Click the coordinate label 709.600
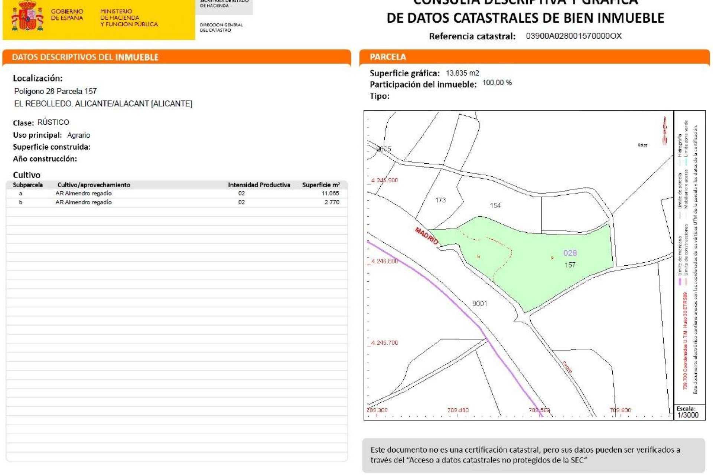This screenshot has height=475, width=713. coord(620,410)
